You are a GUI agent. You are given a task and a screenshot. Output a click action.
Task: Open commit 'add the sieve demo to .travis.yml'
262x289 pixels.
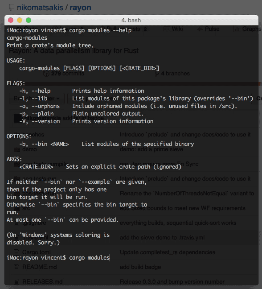[162, 238]
